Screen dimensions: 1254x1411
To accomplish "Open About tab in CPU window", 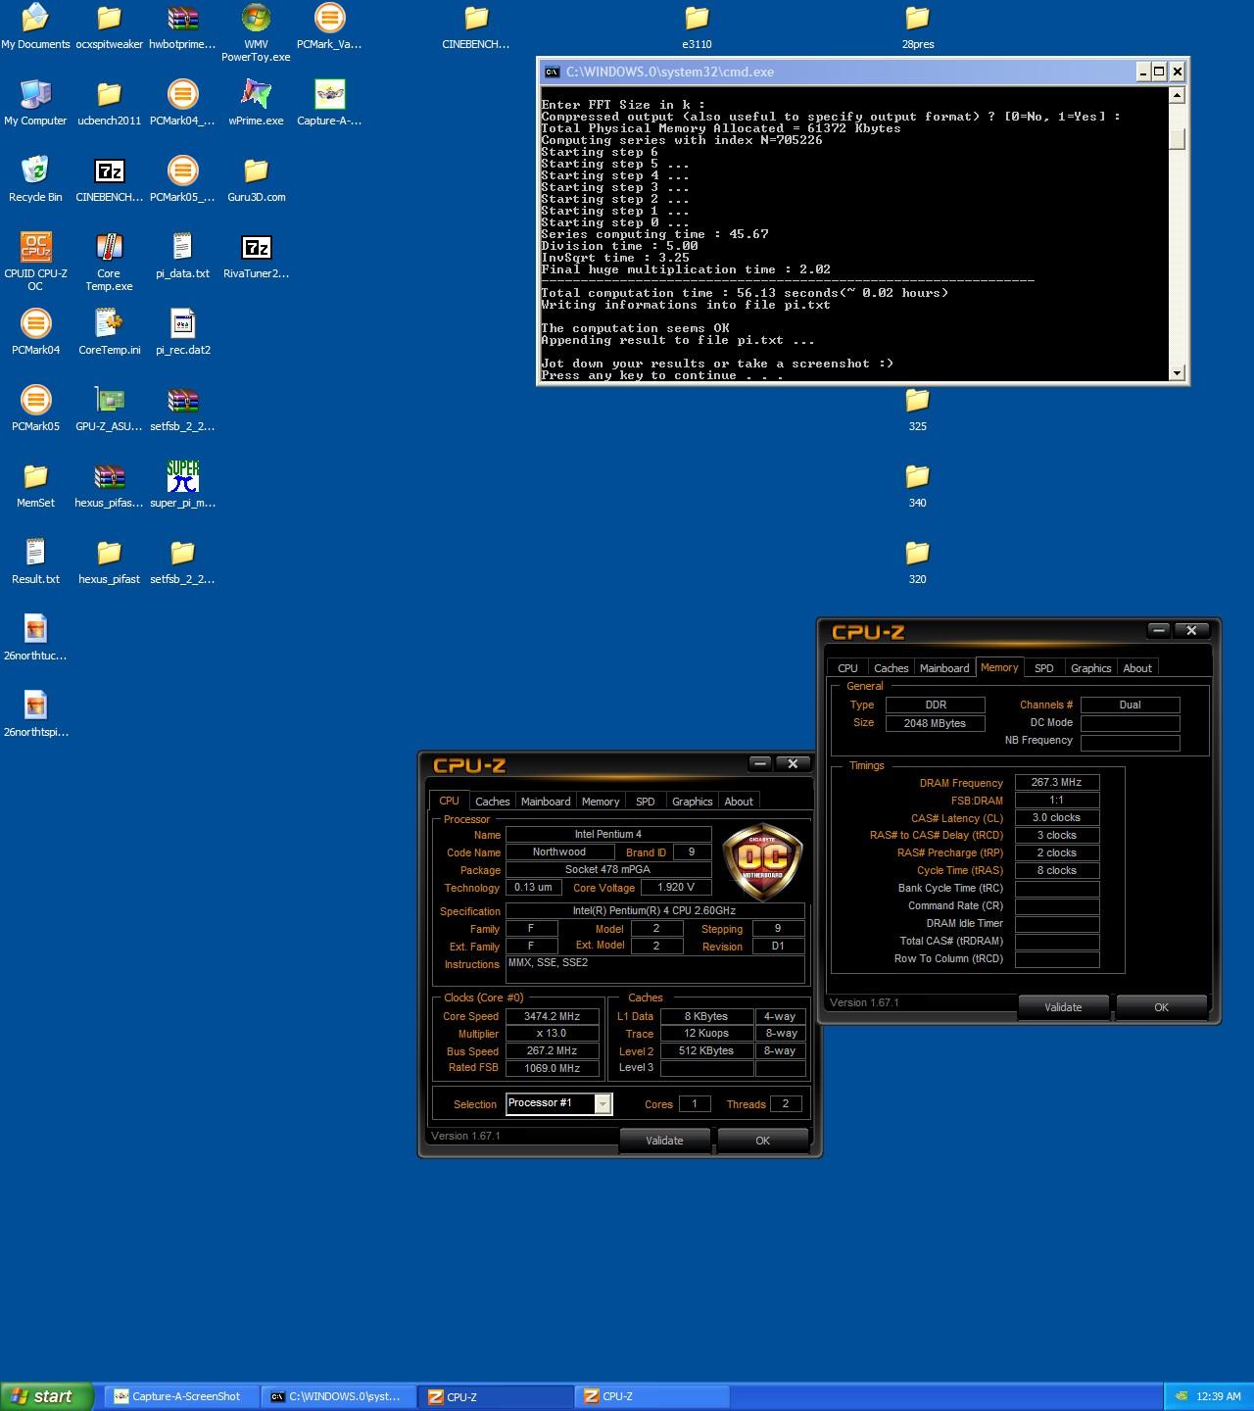I will [739, 802].
